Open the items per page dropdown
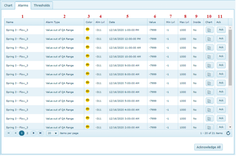The image size is (236, 159). (x=52, y=133)
